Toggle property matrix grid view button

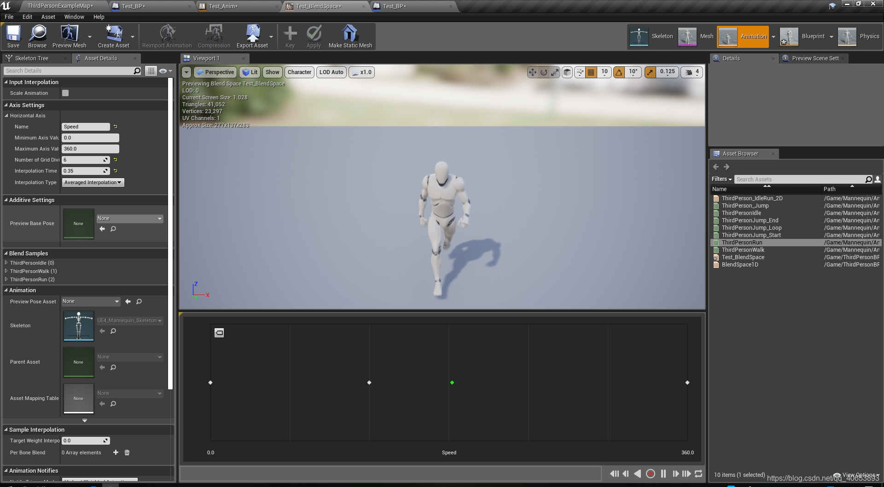[x=151, y=71]
